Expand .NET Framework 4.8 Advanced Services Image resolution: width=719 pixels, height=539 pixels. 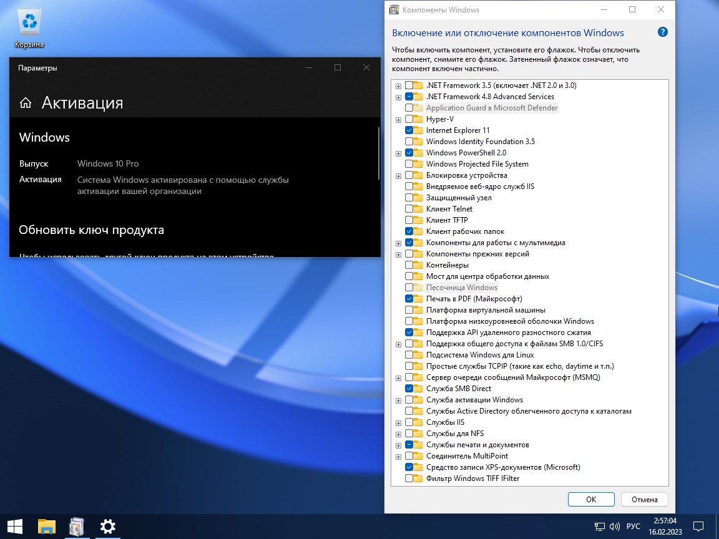coord(398,97)
